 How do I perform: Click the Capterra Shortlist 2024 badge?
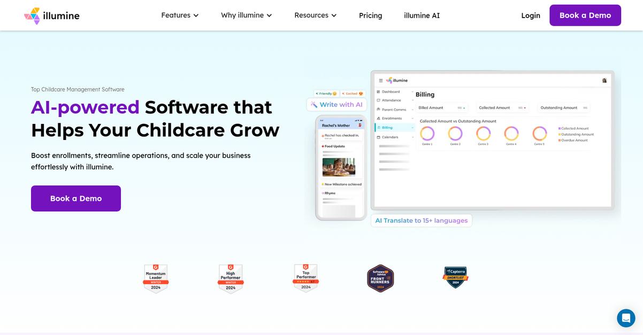coord(456,278)
